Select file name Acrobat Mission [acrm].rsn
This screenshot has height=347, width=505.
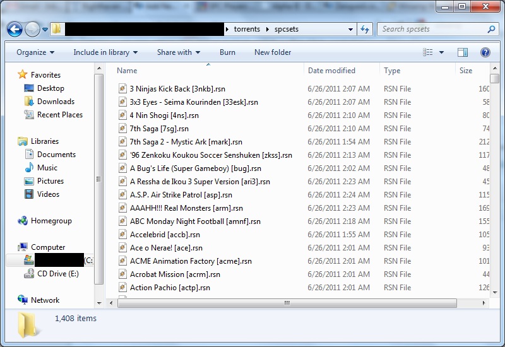click(175, 274)
